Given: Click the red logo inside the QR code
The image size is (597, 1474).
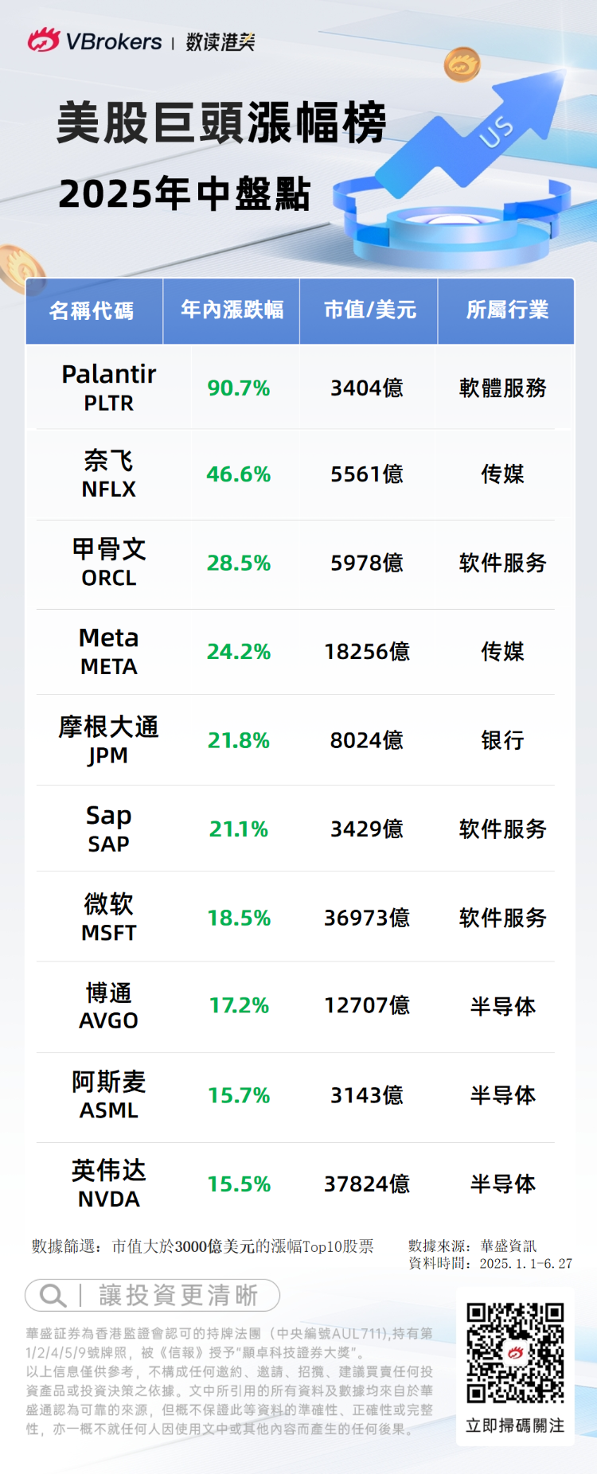Looking at the screenshot, I should (x=515, y=1353).
